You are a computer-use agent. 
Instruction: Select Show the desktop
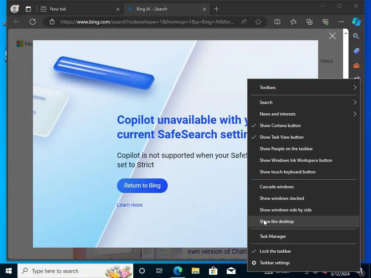coord(304,222)
